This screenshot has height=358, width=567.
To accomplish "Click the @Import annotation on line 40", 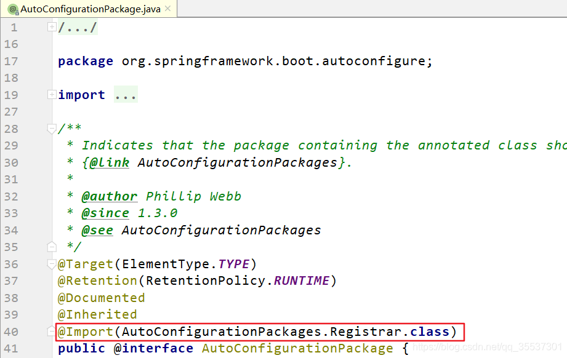I will pos(86,332).
